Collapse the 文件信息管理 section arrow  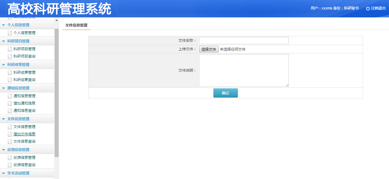[x=3, y=119]
